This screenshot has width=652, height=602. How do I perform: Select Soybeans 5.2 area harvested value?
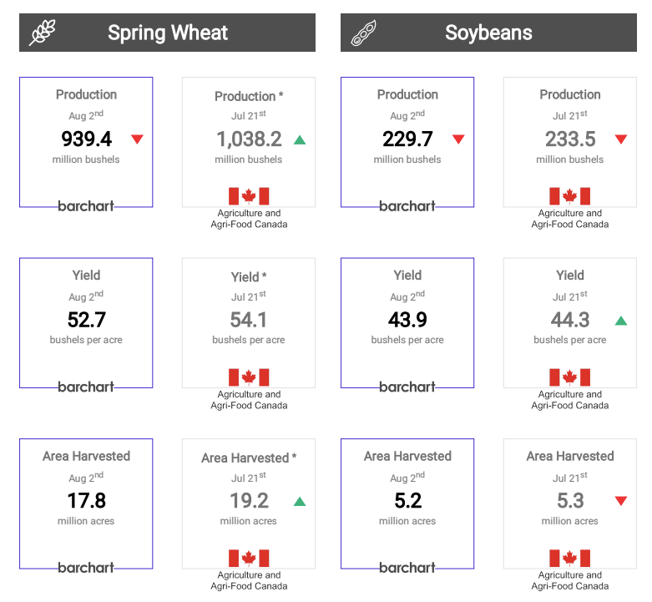[407, 501]
